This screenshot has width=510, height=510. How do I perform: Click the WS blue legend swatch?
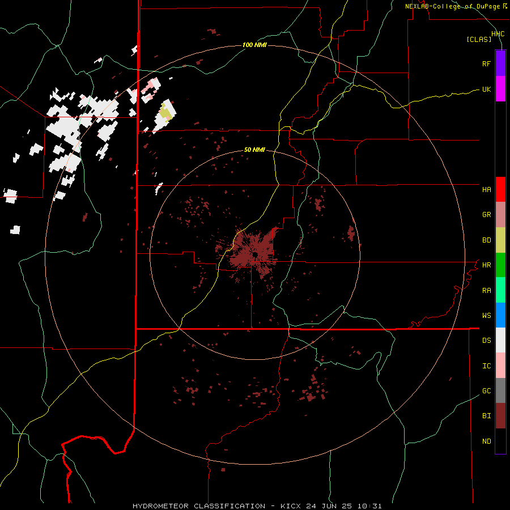[x=500, y=315]
